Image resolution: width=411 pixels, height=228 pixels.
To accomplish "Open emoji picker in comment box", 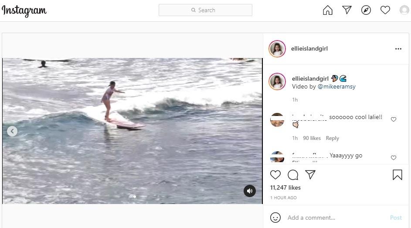I will point(275,217).
